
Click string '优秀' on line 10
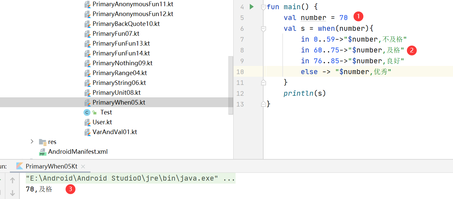(380, 72)
